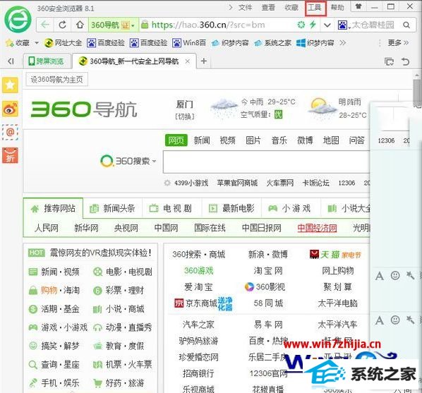Expand hidden menus with title bar chevron
This screenshot has height=393, width=422.
[x=230, y=7]
